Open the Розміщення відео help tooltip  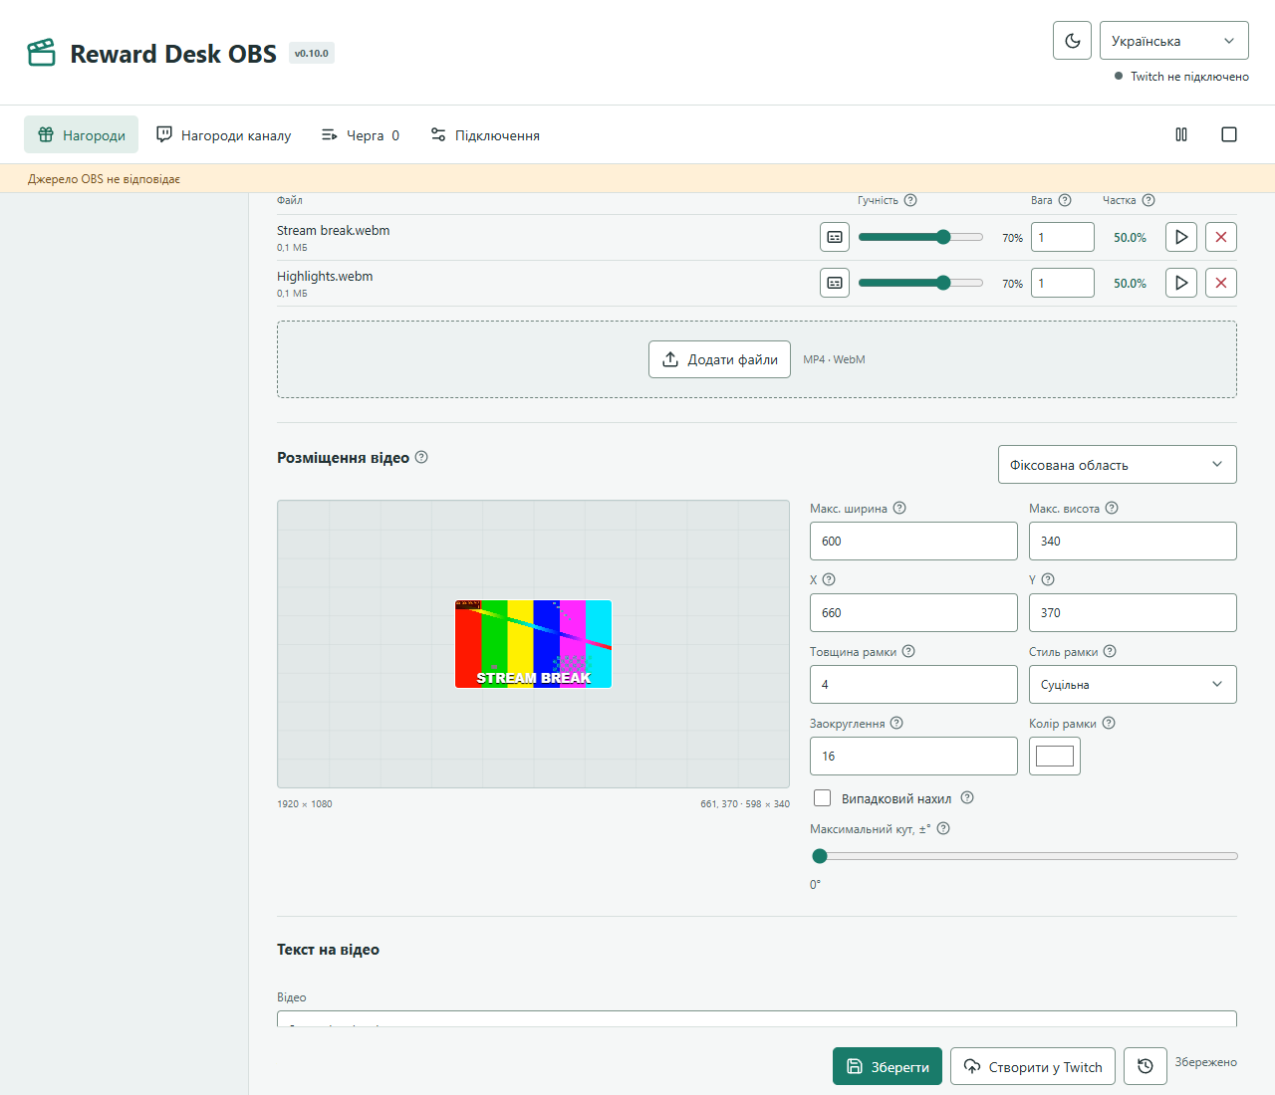point(421,457)
